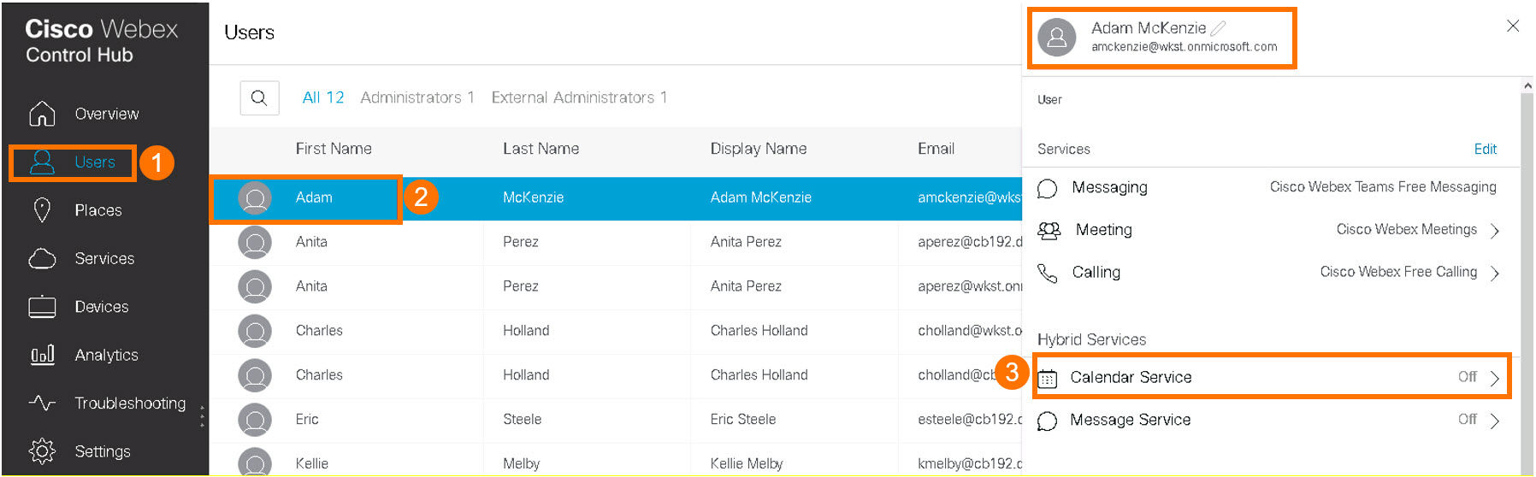Expand Cisco Webex Free Calling chevron
The width and height of the screenshot is (1536, 477).
[1494, 274]
